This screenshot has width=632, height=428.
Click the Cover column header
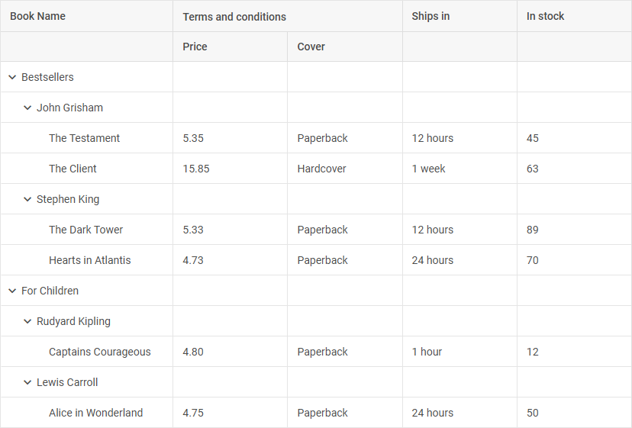coord(311,47)
